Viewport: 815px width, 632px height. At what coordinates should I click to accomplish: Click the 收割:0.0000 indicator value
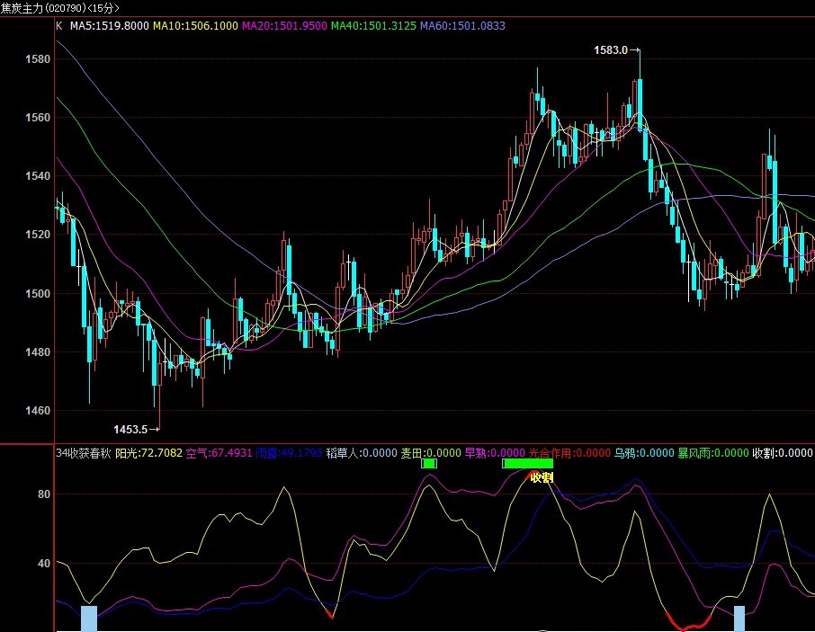(x=783, y=453)
